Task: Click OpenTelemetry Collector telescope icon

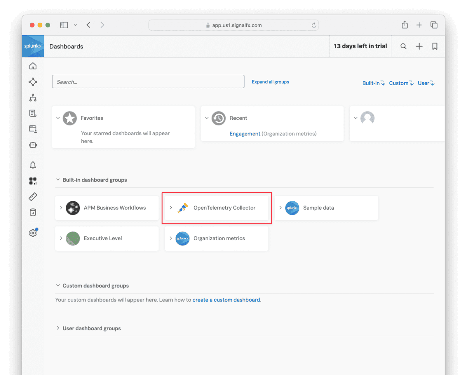Action: (x=183, y=208)
